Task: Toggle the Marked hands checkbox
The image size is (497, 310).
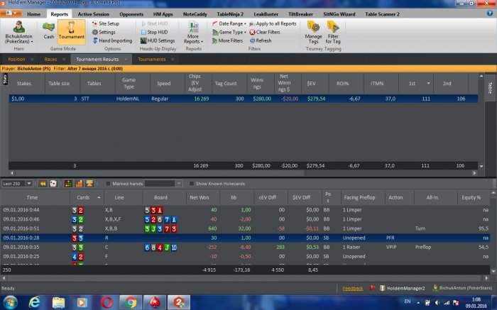Action: pos(108,184)
